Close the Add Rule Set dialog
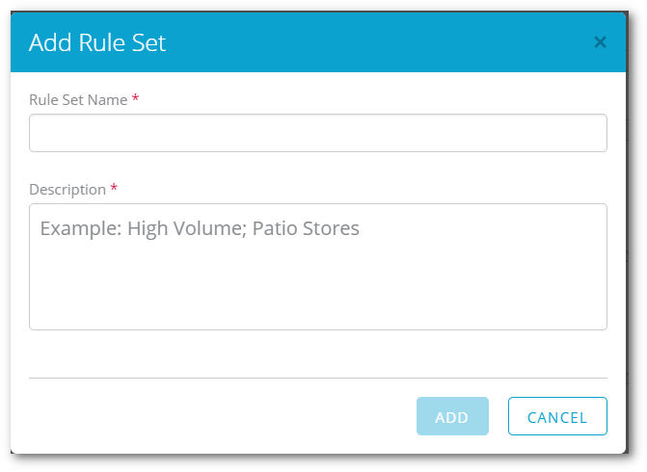 [600, 42]
